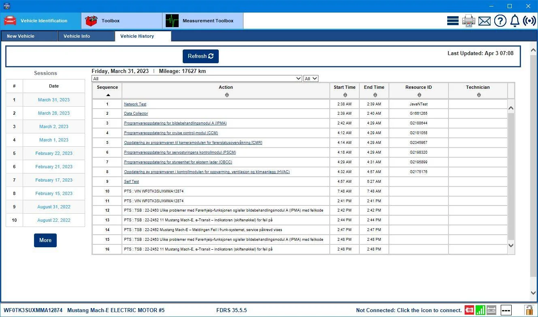The image size is (538, 317).
Task: Open the wide 'All' action filter dropdown
Action: 197,79
